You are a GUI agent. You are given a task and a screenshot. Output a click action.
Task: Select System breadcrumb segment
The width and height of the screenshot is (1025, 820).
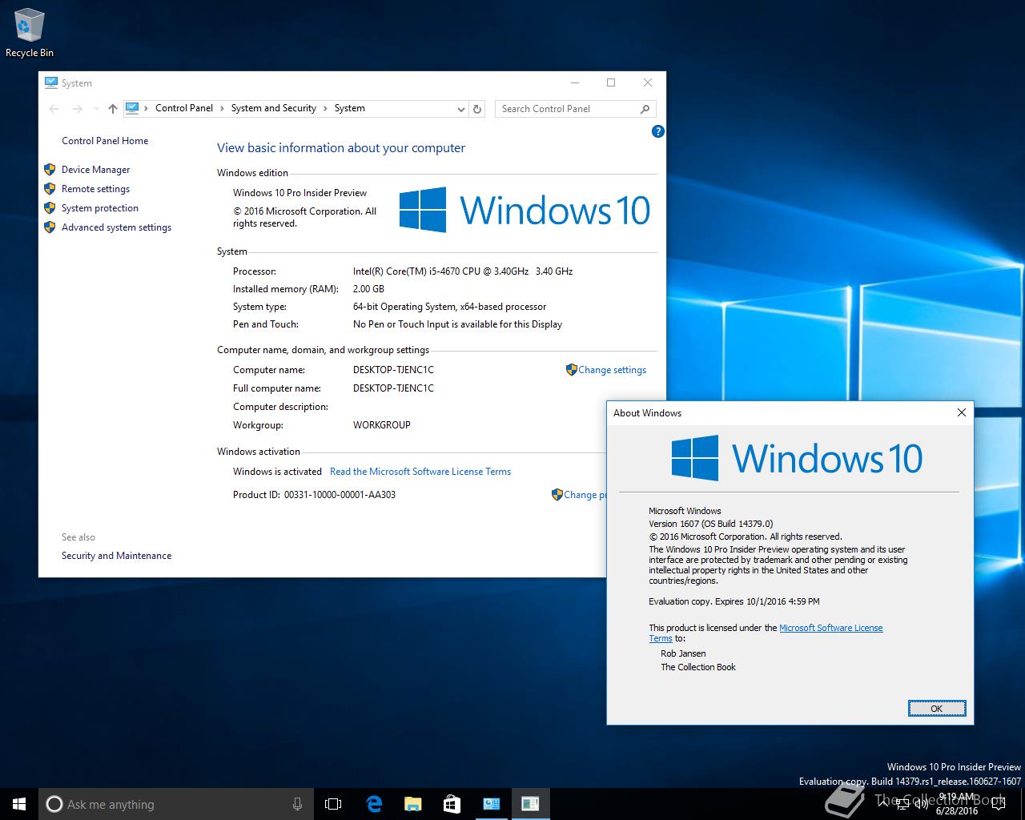[x=350, y=108]
